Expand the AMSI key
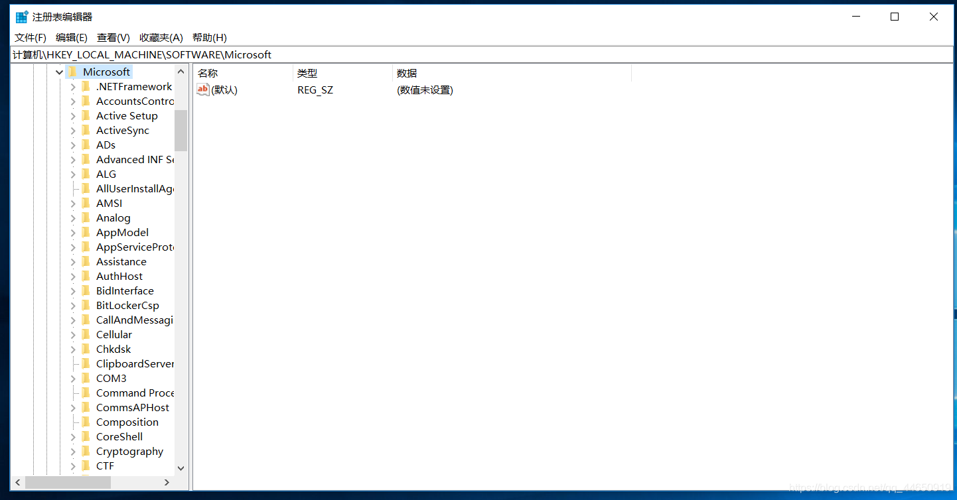Viewport: 957px width, 500px height. pos(73,203)
